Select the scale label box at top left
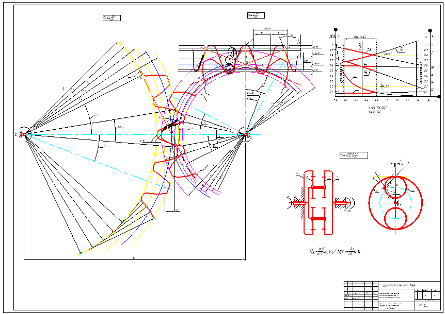The height and width of the screenshot is (314, 445). [112, 18]
